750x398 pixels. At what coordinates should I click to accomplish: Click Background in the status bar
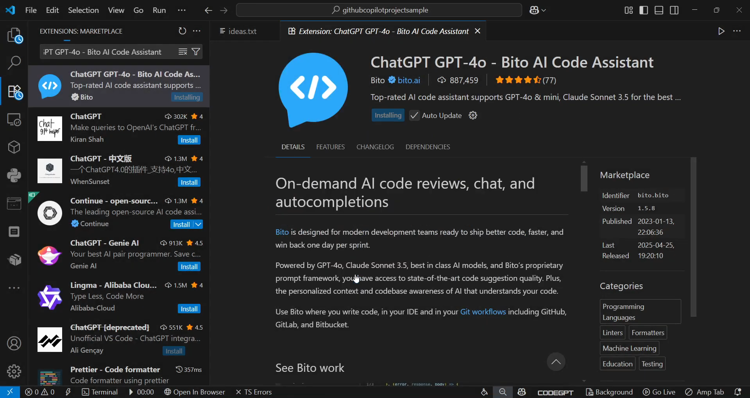pyautogui.click(x=609, y=392)
